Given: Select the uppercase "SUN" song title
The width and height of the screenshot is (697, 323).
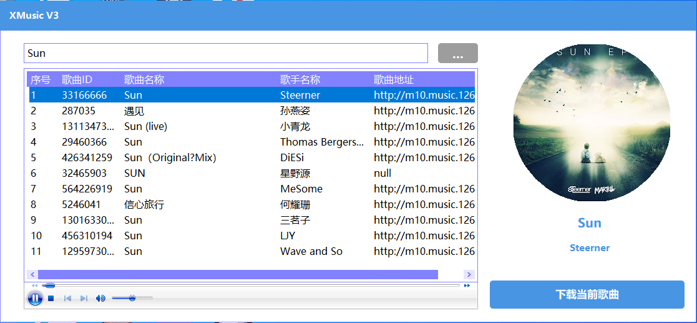Looking at the screenshot, I should coord(135,173).
